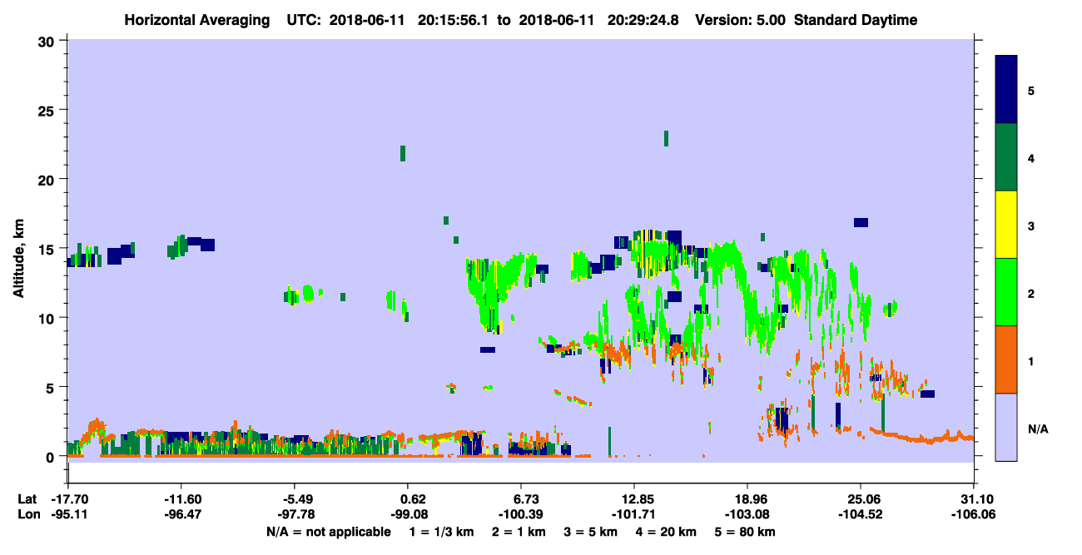Click the legend note '4 = 20 km'
Screen dimensions: 1082x555
click(668, 532)
